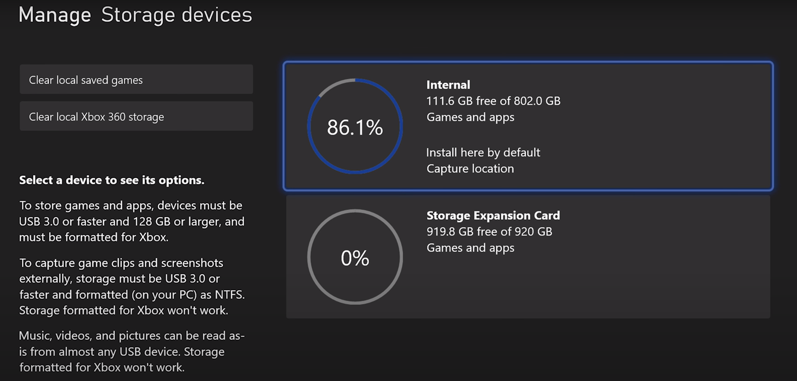Click the NTFS capture storage instruction paragraph
This screenshot has height=381, width=797.
pyautogui.click(x=132, y=286)
